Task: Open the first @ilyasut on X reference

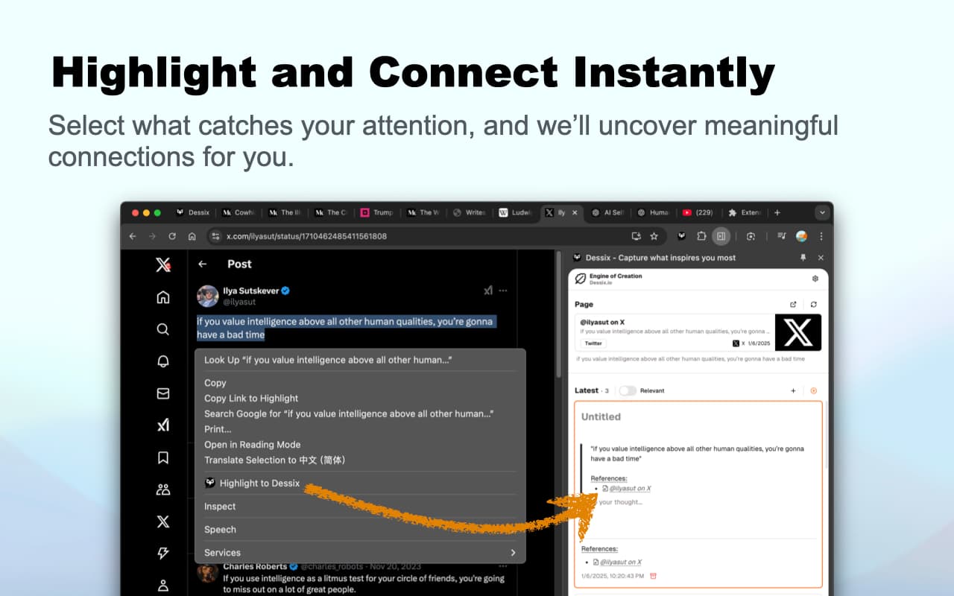Action: click(630, 489)
